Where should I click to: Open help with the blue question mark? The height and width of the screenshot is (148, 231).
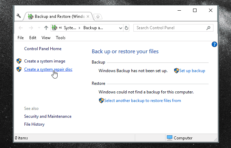[214, 44]
